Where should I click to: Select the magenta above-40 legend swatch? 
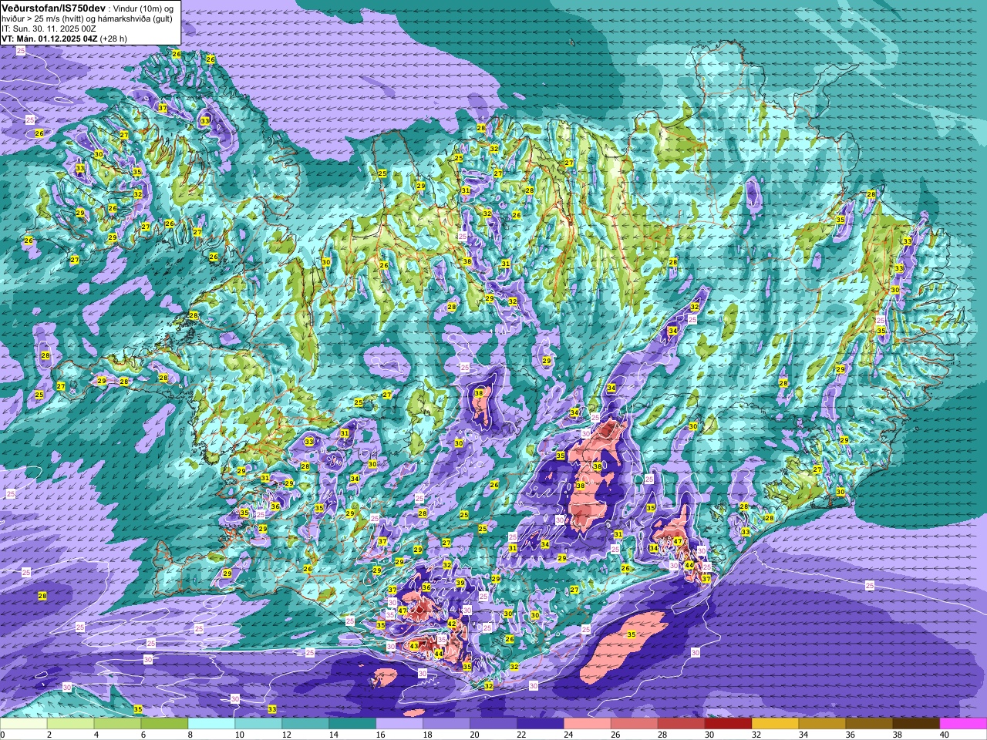click(963, 724)
